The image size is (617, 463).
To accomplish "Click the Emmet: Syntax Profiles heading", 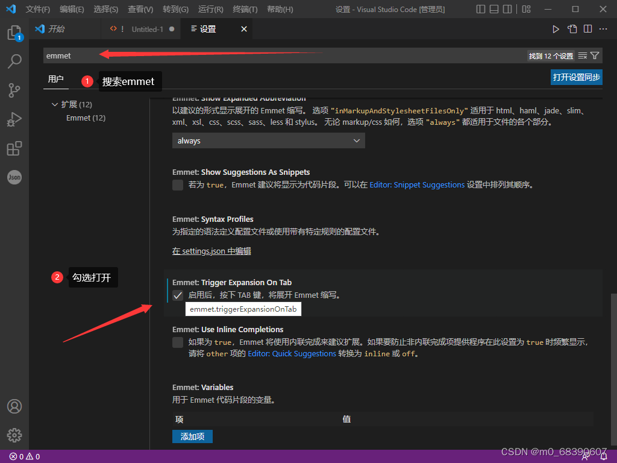I will (x=213, y=219).
